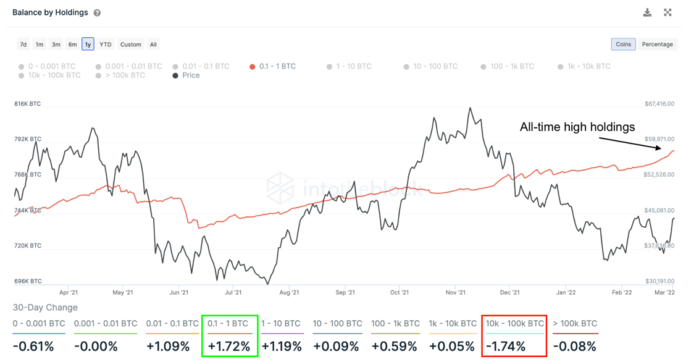Show the 1 - 10 BTC series

(349, 67)
